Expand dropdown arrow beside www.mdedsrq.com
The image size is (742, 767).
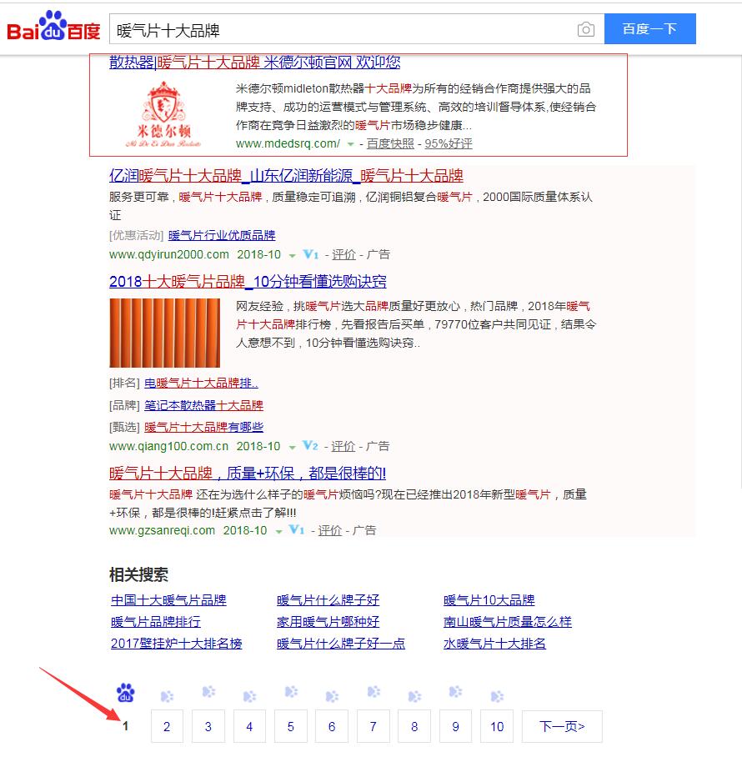coord(350,144)
